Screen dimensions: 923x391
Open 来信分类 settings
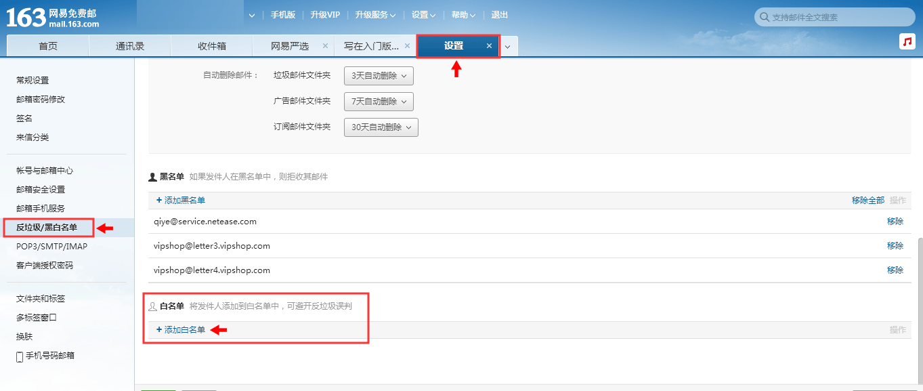click(33, 138)
